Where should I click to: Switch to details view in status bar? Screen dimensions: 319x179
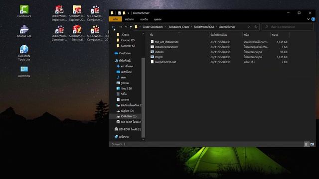[306, 144]
